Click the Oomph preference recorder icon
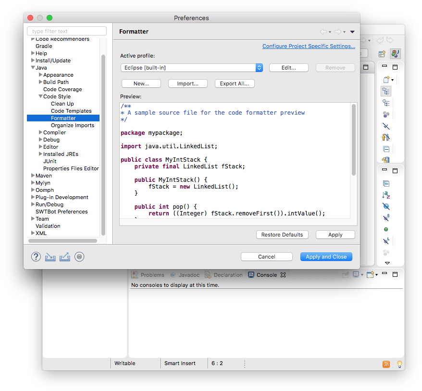 (x=79, y=257)
